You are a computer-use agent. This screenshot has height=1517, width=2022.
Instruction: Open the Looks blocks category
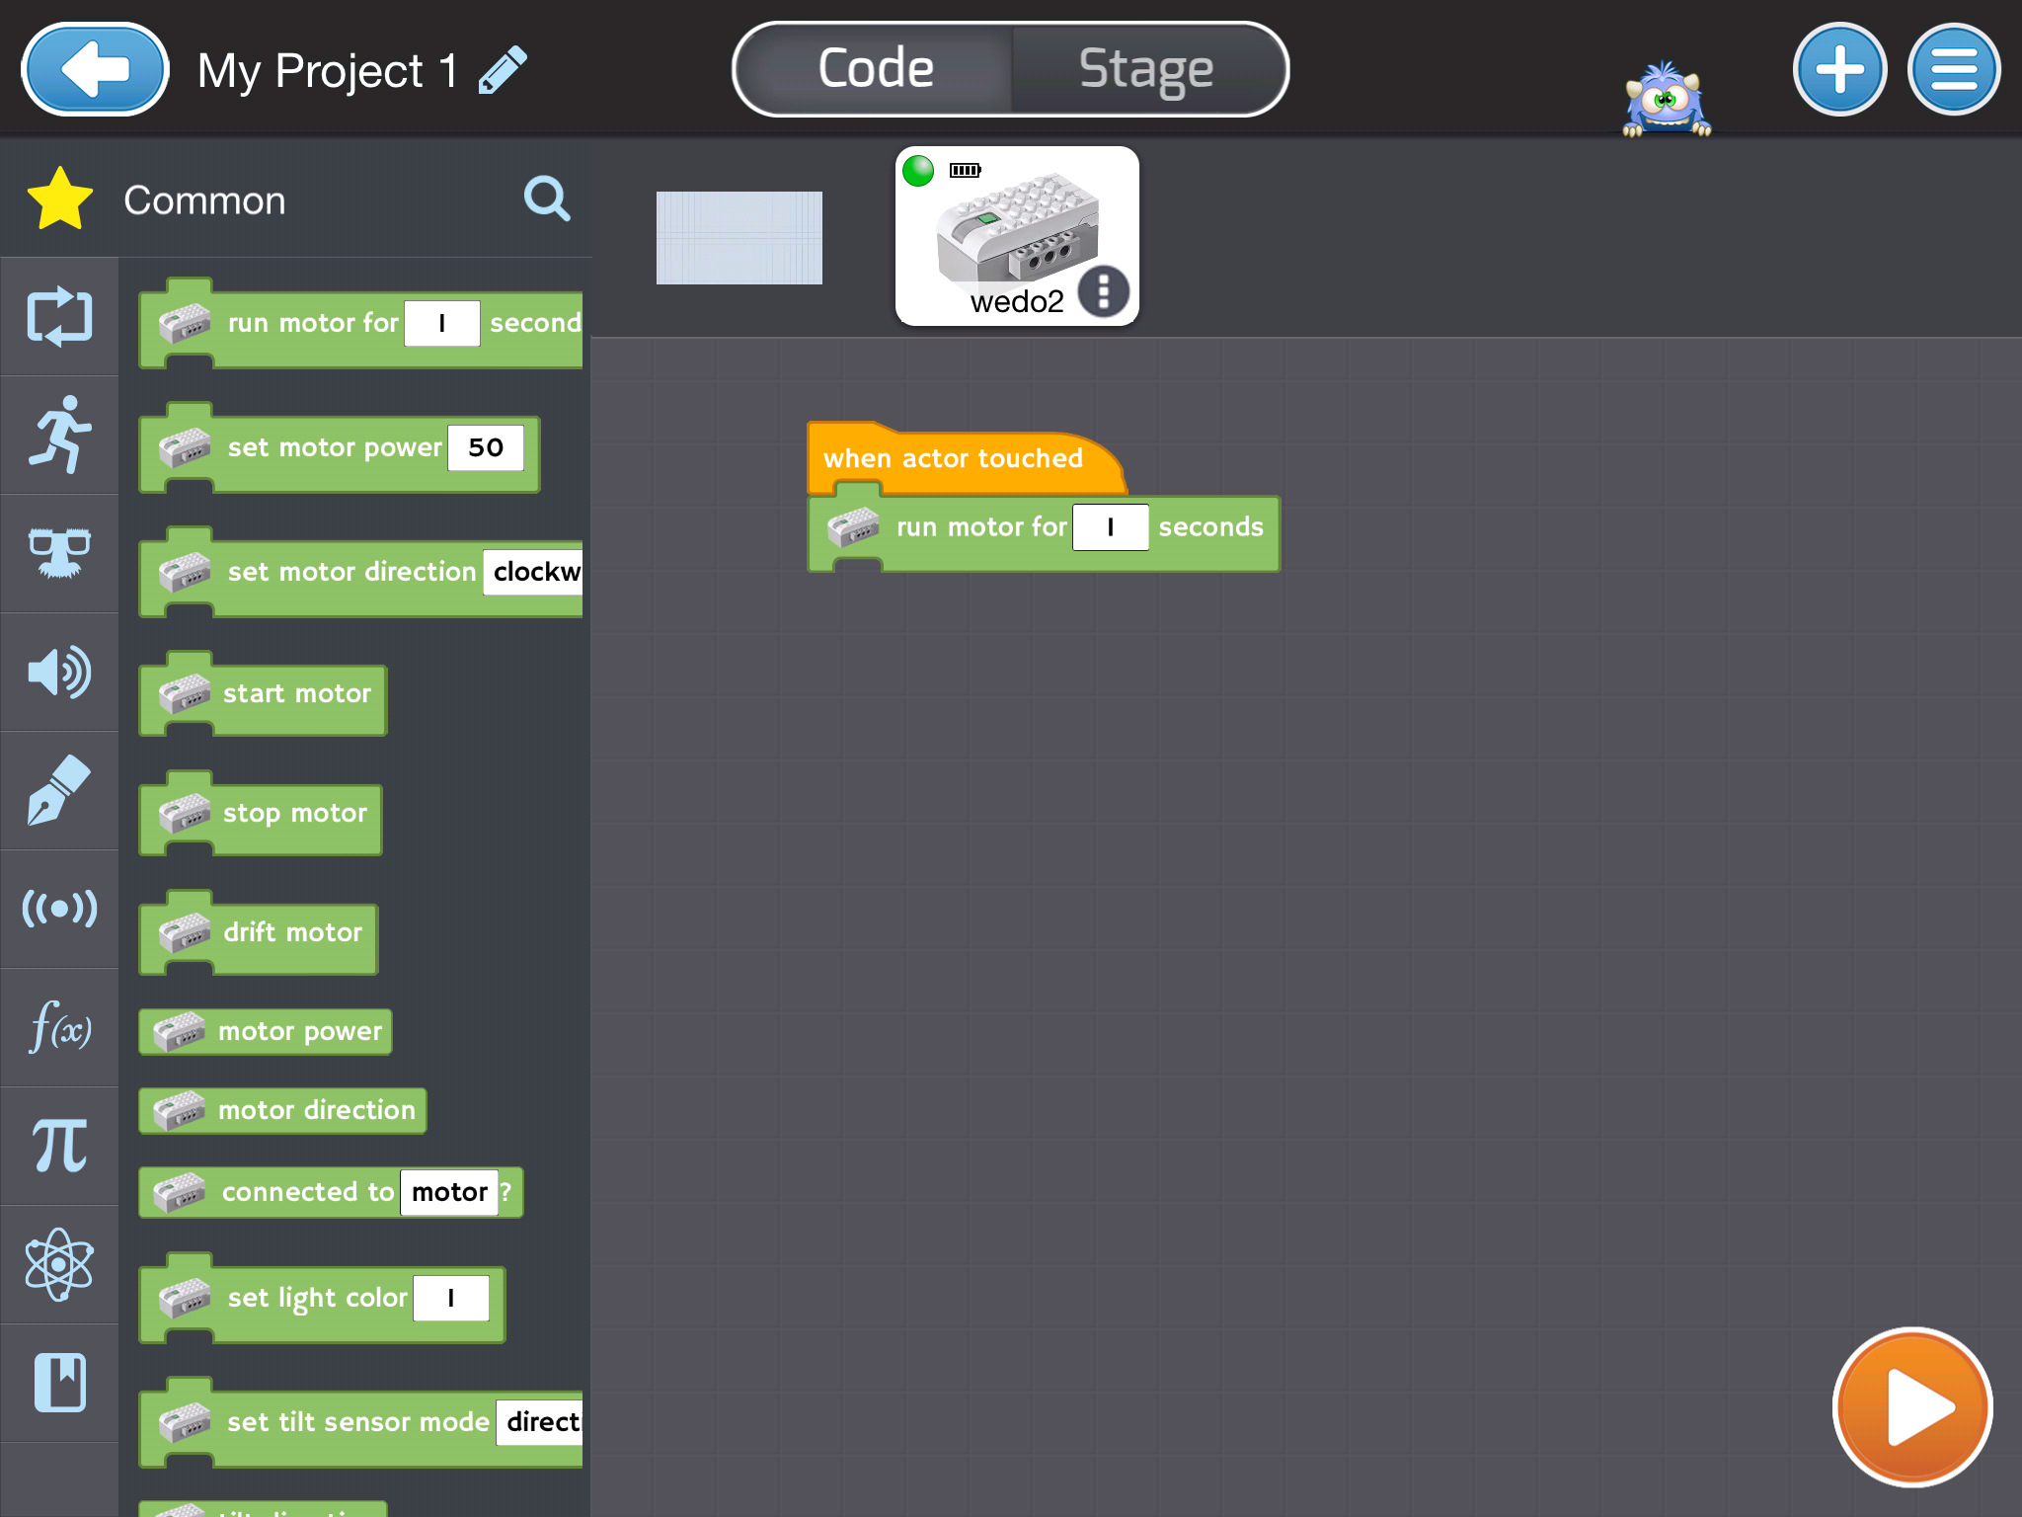(x=59, y=553)
